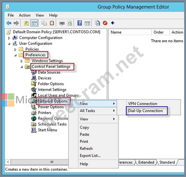This screenshot has width=186, height=177.
Task: Click the Power Options icon
Action: pos(34,107)
